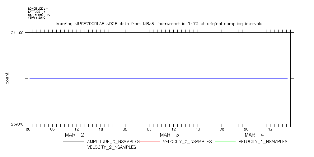Select the VELOCITY_0_NSAMPLES legend entry
The image size is (314, 157).
point(187,141)
